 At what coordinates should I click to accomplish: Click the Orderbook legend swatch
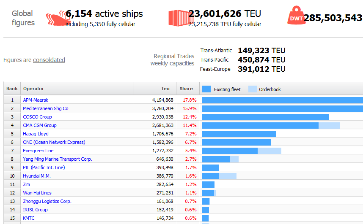pos(252,89)
